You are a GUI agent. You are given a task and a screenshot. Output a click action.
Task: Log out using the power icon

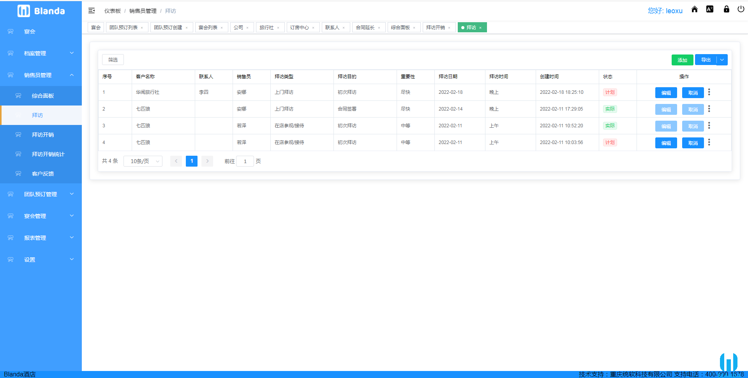(741, 9)
